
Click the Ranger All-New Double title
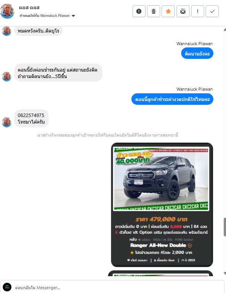click(158, 245)
